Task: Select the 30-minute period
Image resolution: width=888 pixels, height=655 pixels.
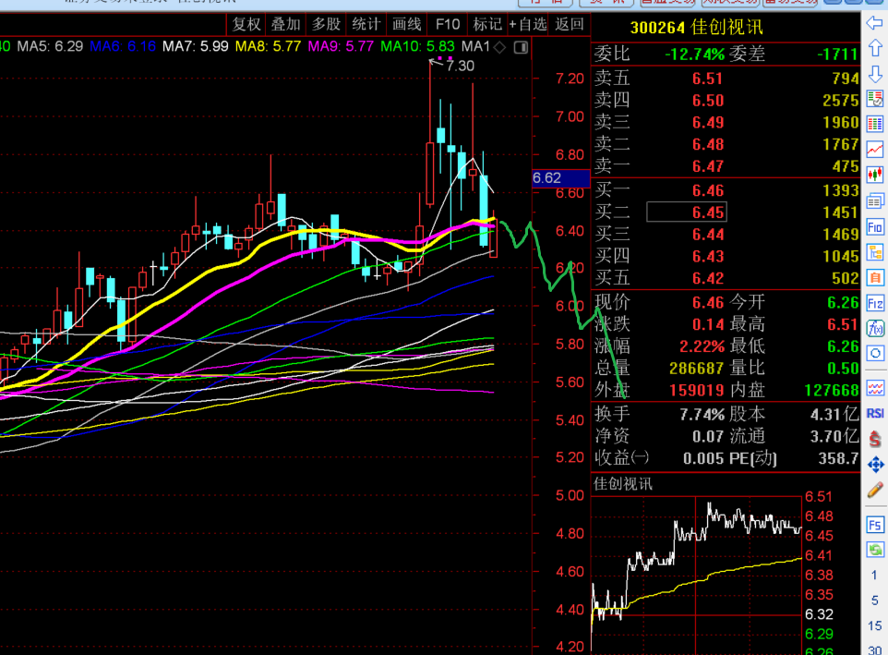Action: [x=874, y=649]
